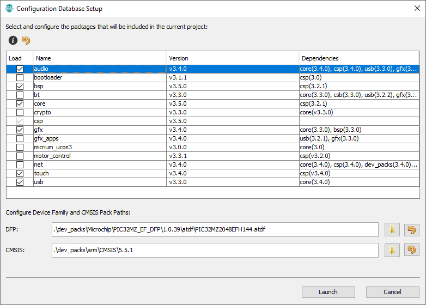Browse for DFP path folder icon

(392, 230)
